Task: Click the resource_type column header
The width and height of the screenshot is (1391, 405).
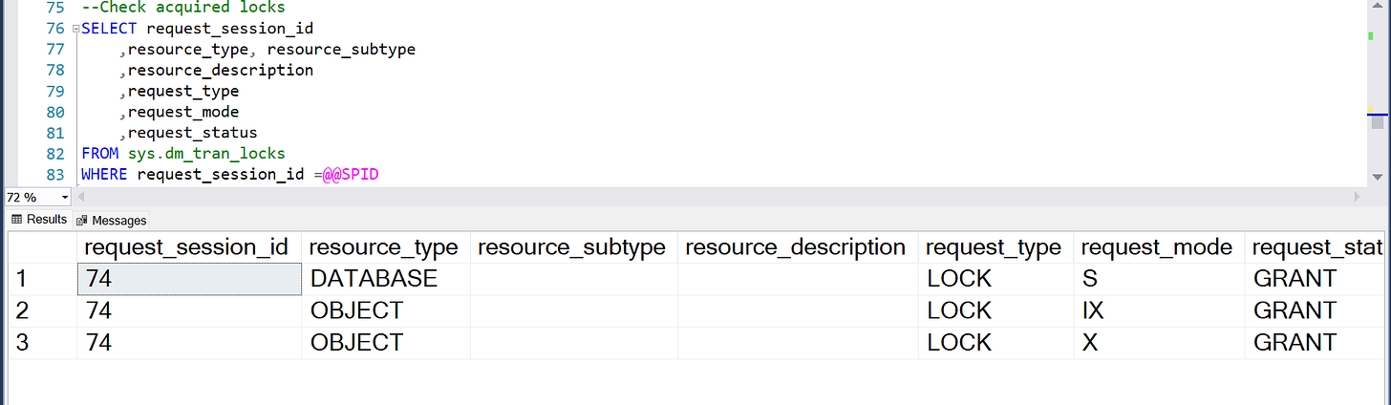Action: pos(385,247)
